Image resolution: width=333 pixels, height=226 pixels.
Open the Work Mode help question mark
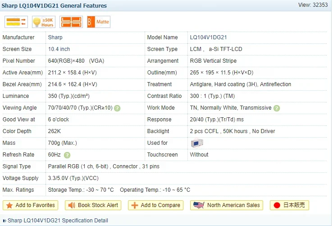pos(277,108)
